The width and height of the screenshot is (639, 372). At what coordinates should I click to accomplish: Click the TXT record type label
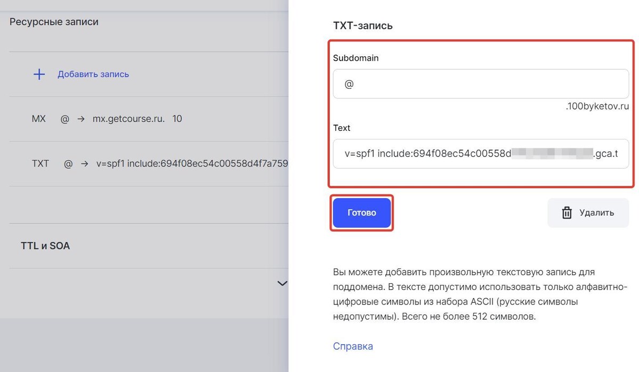[x=41, y=163]
